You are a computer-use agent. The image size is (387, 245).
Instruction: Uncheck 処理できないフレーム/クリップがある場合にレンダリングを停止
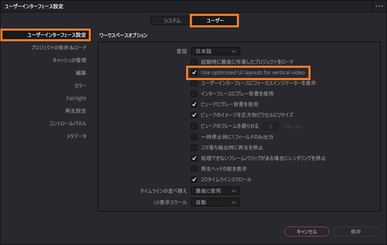194,158
